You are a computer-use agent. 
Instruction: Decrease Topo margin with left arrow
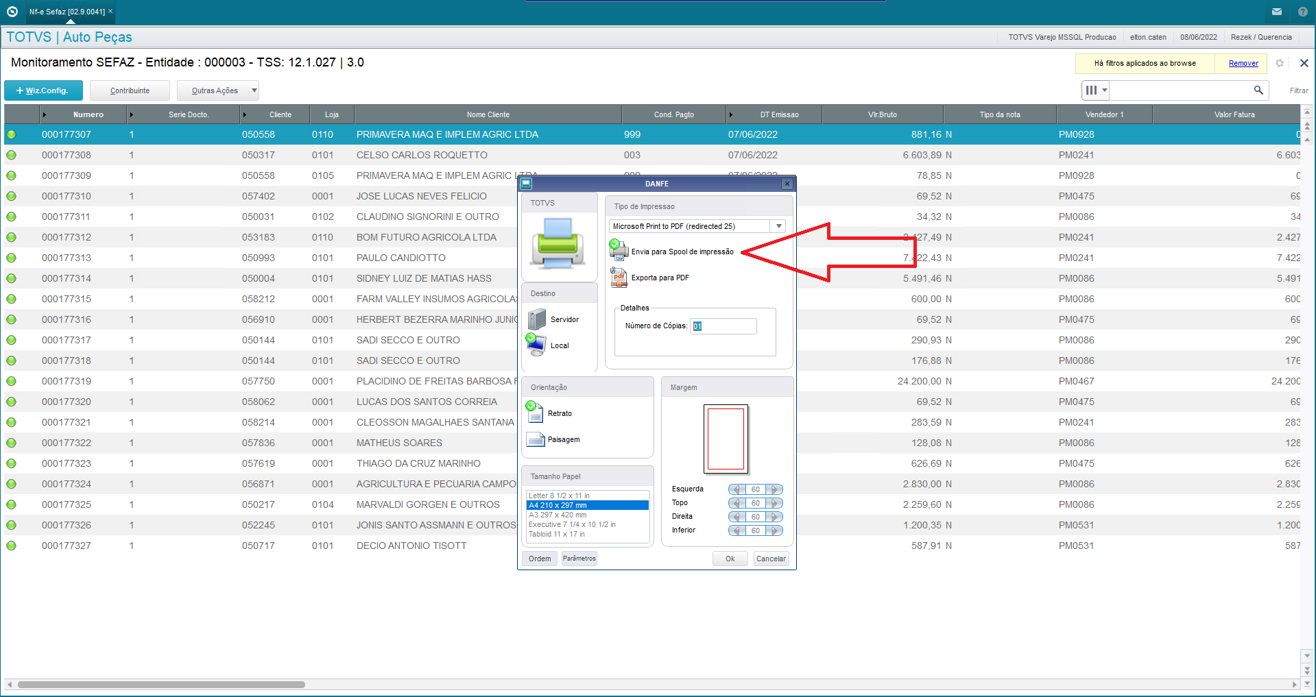tap(737, 503)
